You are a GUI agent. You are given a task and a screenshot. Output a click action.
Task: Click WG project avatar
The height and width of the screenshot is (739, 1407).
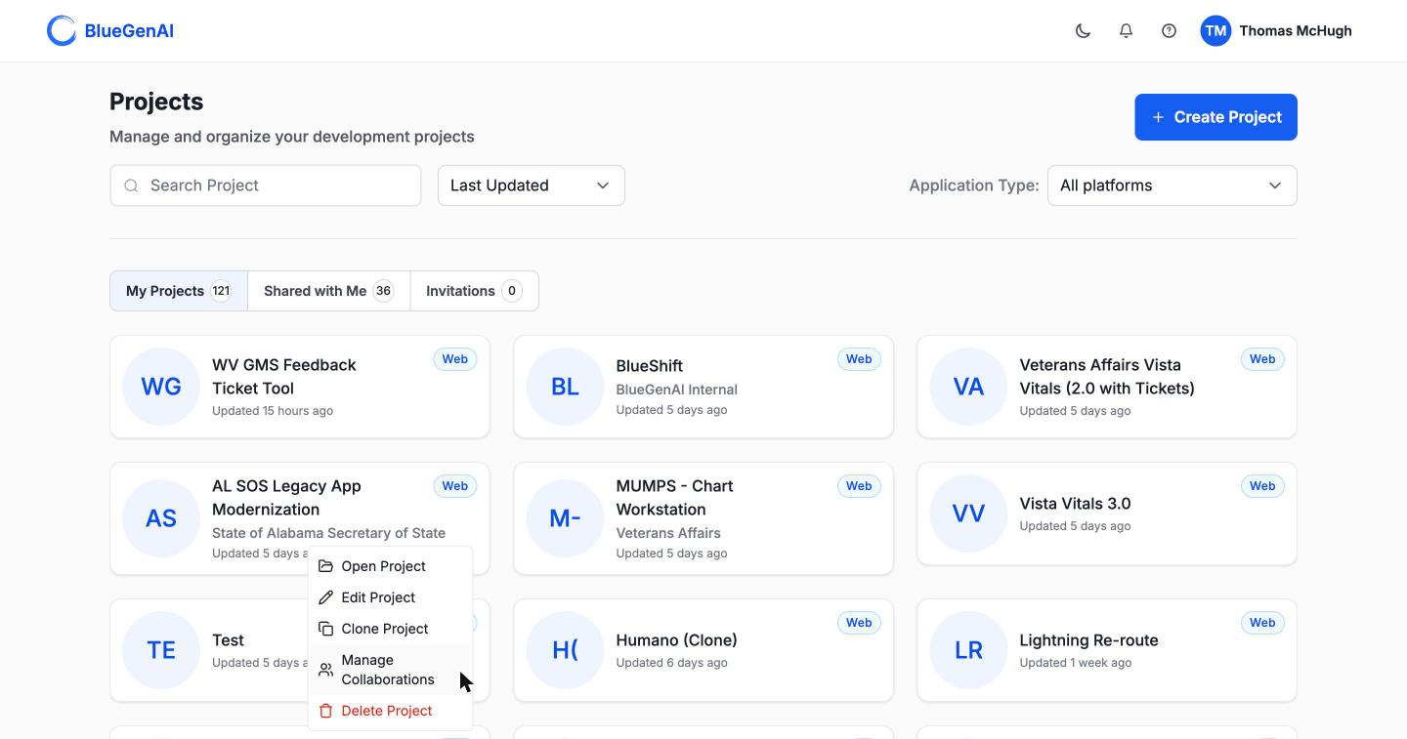pyautogui.click(x=161, y=387)
